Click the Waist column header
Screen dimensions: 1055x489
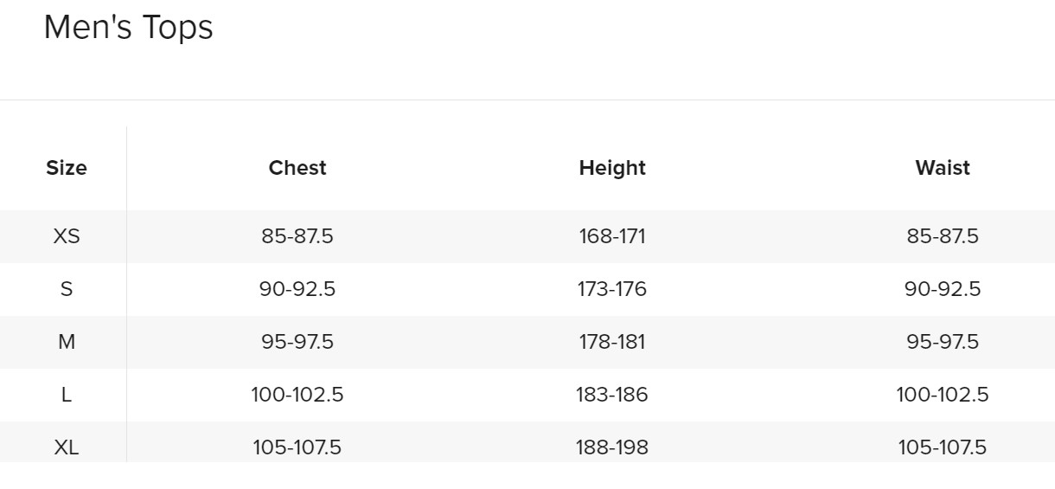(x=943, y=168)
